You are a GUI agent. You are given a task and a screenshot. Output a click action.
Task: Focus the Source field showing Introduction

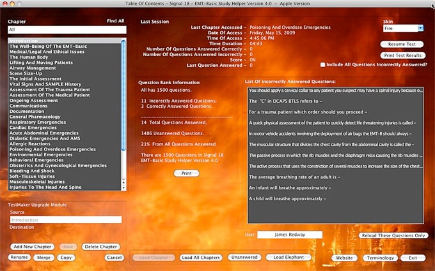[x=66, y=220]
